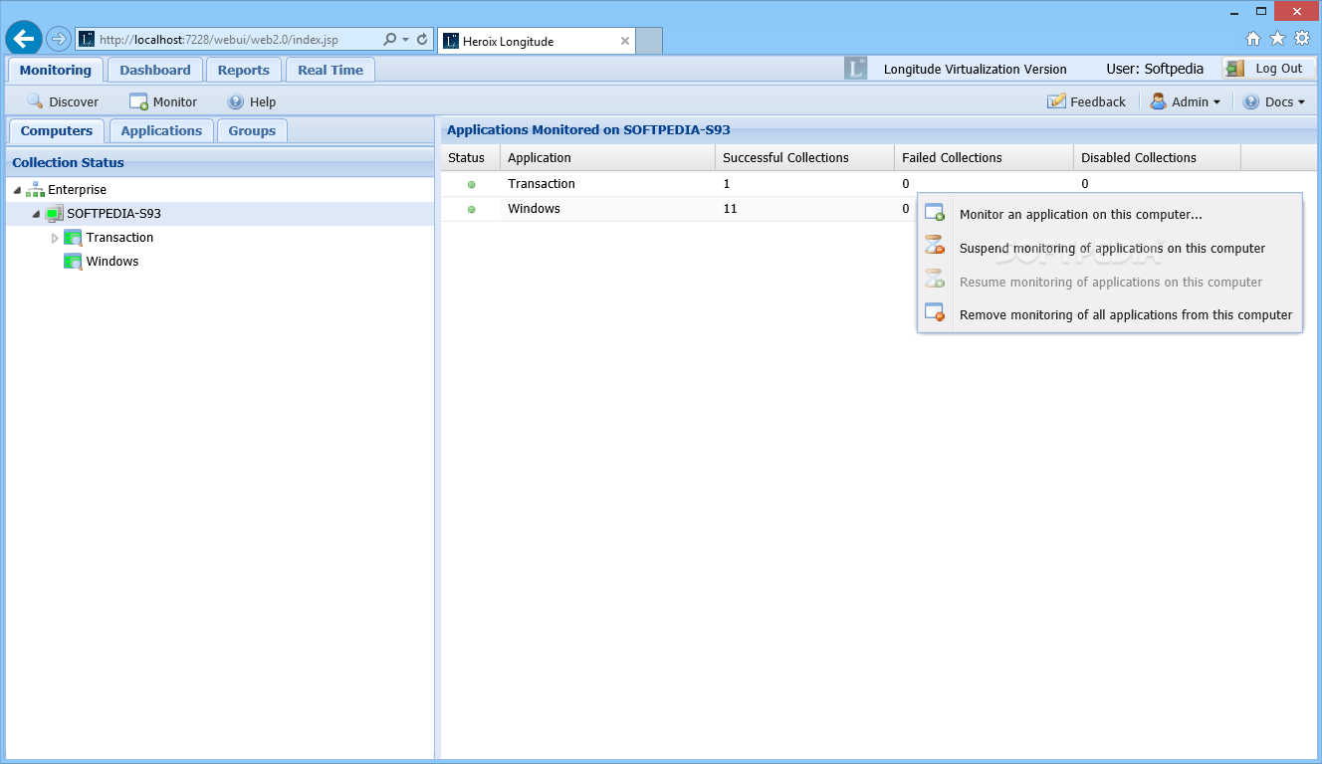Click the Enterprise network icon
Image resolution: width=1322 pixels, height=764 pixels.
coord(35,189)
